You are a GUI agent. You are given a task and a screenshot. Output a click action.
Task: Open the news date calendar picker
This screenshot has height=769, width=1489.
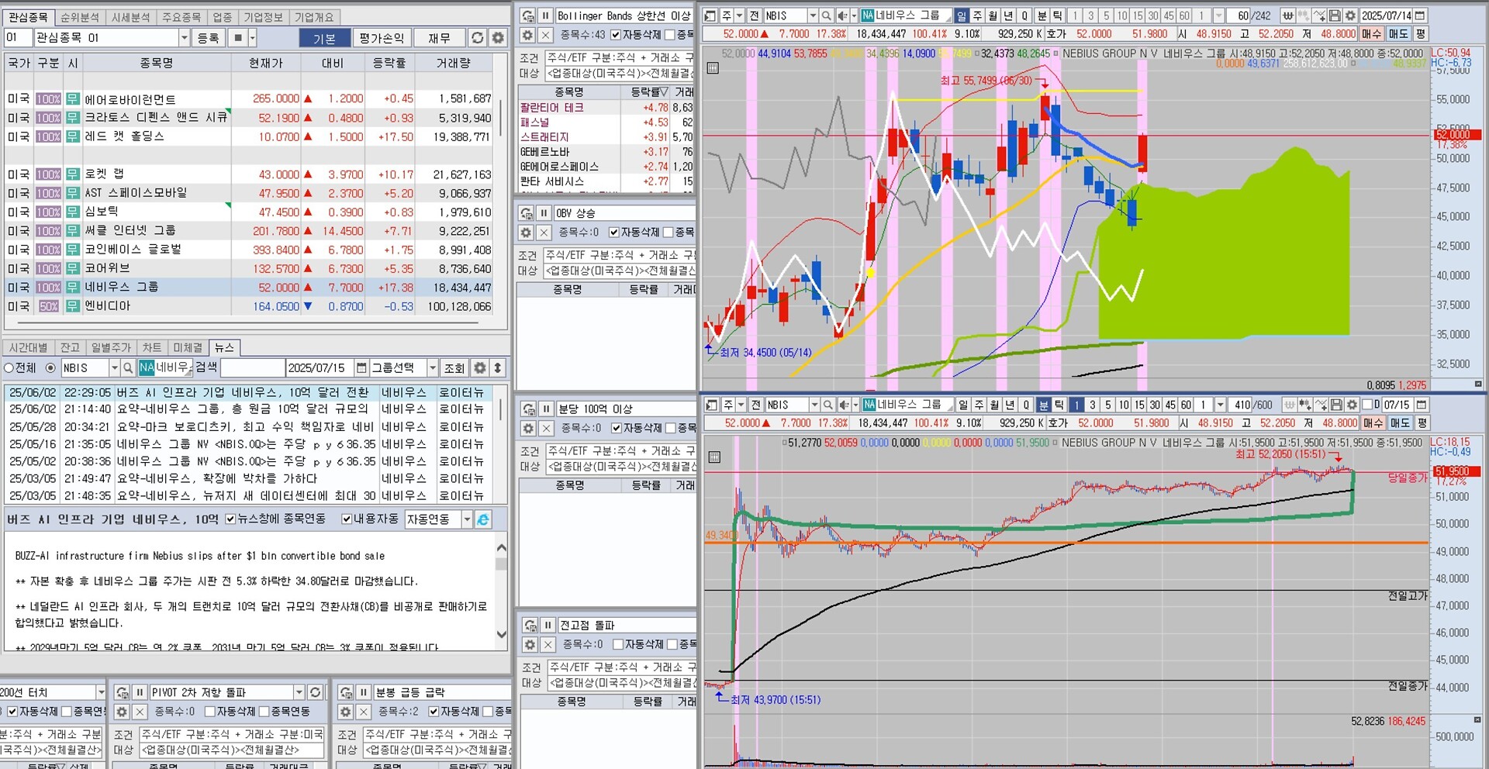click(x=361, y=368)
